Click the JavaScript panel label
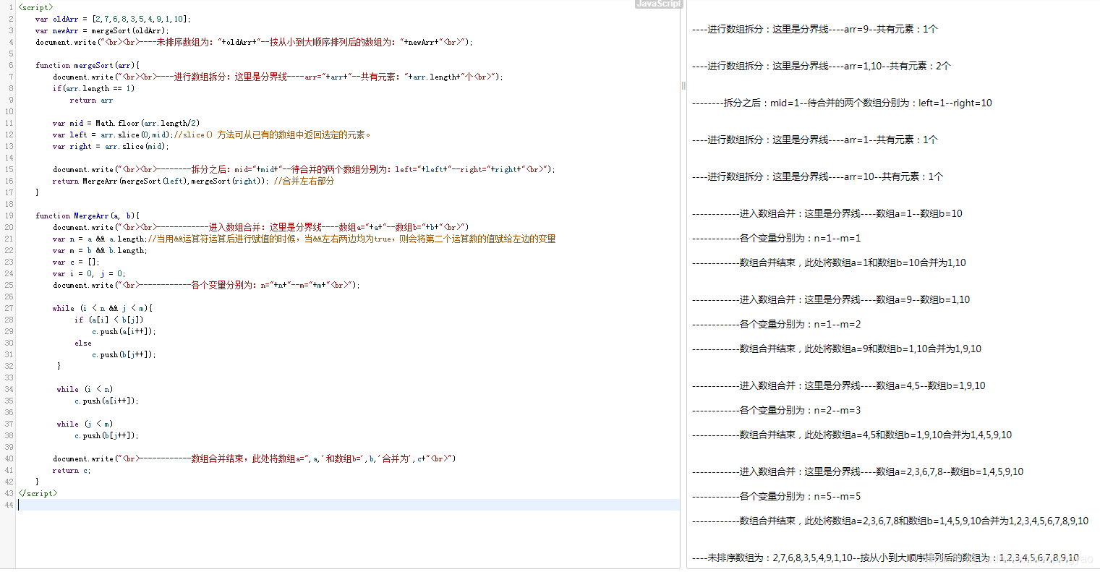The height and width of the screenshot is (572, 1100). (x=658, y=4)
